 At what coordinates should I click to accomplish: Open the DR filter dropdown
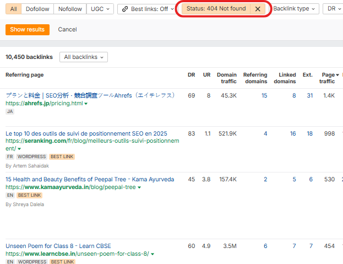coord(334,9)
